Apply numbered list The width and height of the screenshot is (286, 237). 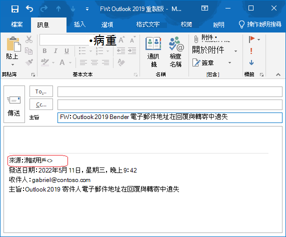point(99,51)
